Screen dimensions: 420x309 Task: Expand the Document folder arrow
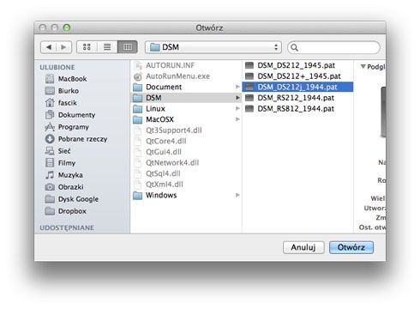pyautogui.click(x=237, y=87)
